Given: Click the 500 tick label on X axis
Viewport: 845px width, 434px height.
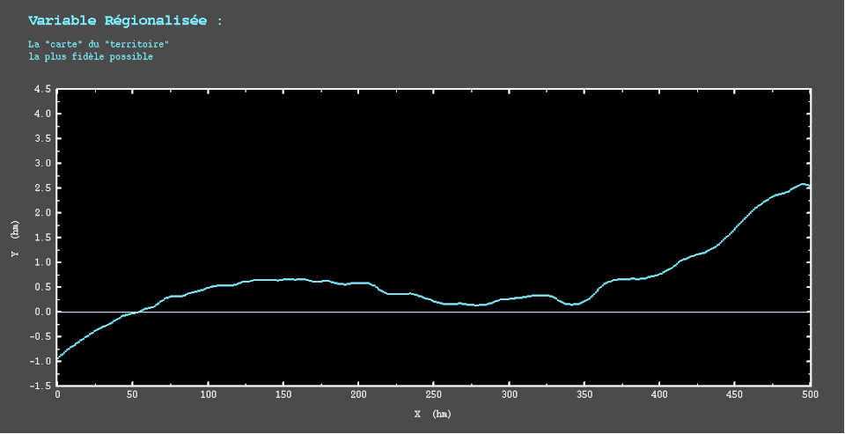Looking at the screenshot, I should click(x=809, y=395).
